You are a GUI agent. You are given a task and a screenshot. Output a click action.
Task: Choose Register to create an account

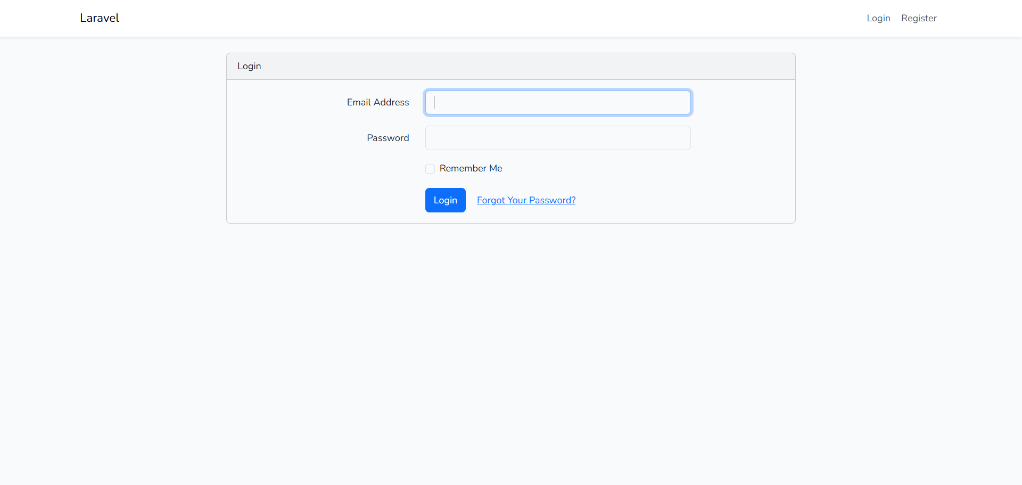(919, 18)
